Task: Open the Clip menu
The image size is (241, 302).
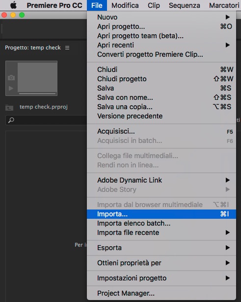Action: (154, 5)
